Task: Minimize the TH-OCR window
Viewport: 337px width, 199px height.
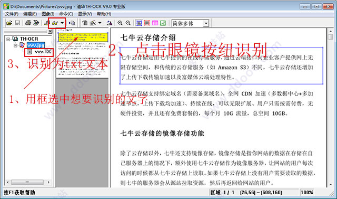Action: tap(305, 6)
